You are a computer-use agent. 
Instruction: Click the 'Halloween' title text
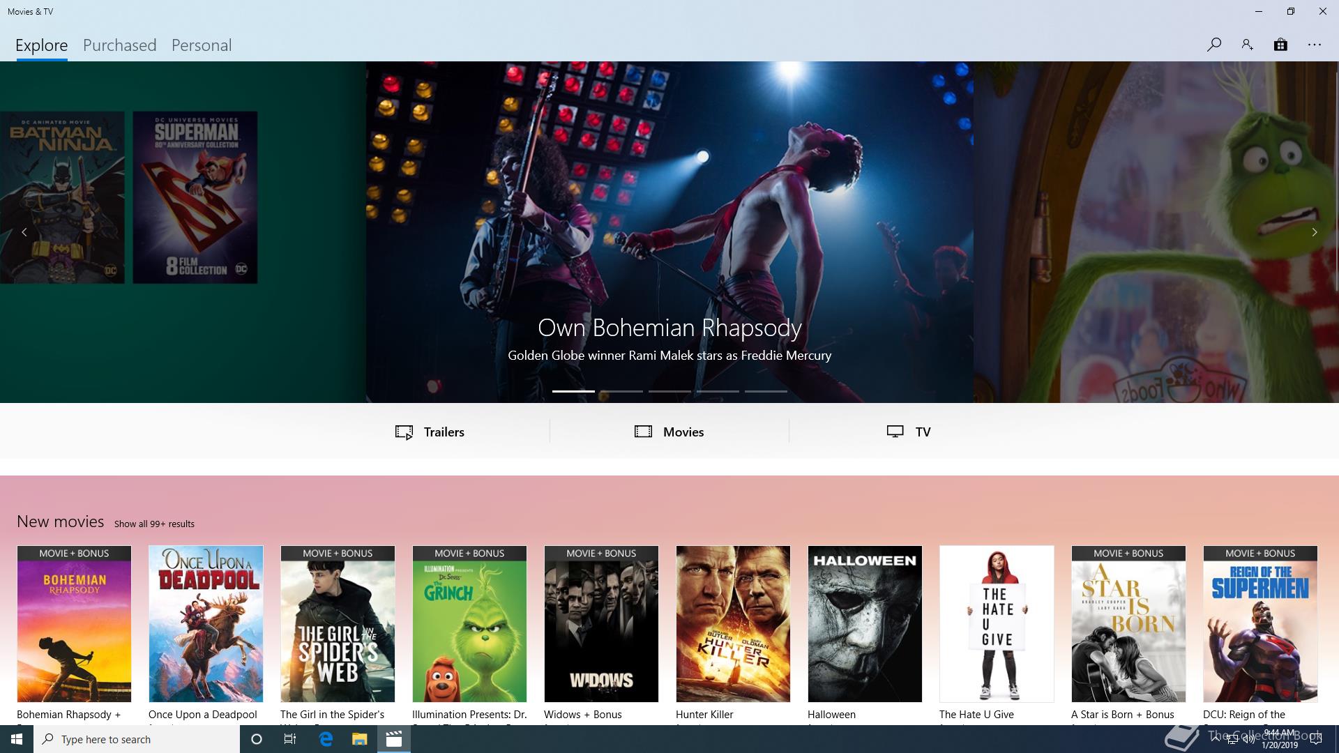click(x=831, y=715)
